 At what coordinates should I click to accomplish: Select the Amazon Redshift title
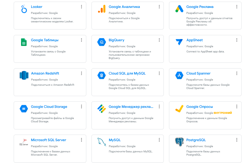point(45,73)
